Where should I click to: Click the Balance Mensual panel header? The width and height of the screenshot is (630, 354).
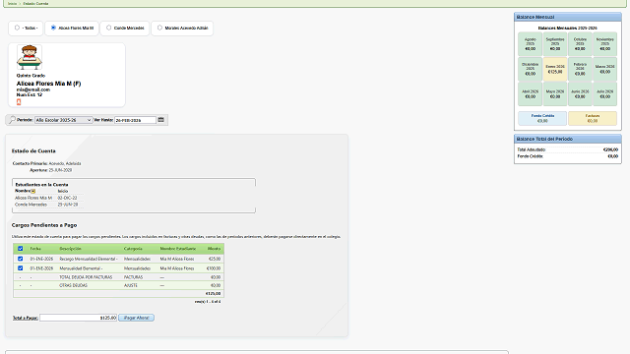tap(568, 17)
